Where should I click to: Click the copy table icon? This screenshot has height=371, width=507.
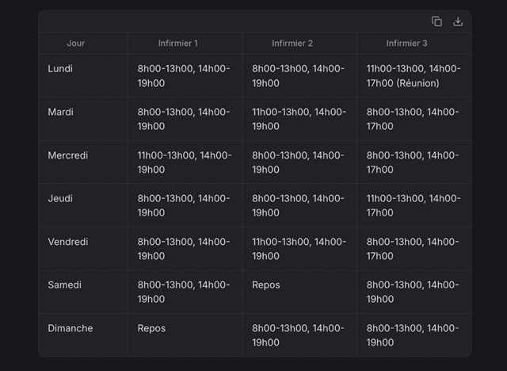coord(436,21)
